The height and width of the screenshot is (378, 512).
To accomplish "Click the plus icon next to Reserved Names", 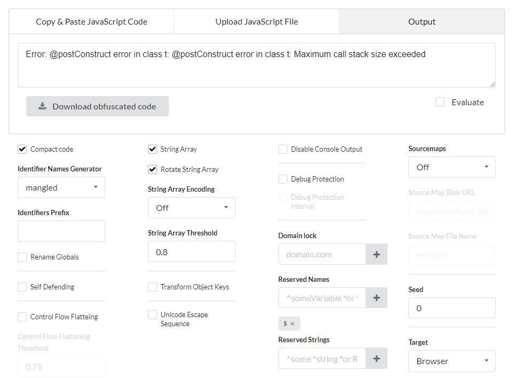I will (376, 298).
